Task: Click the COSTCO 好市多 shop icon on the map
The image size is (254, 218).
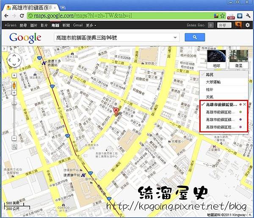Action: (63, 205)
